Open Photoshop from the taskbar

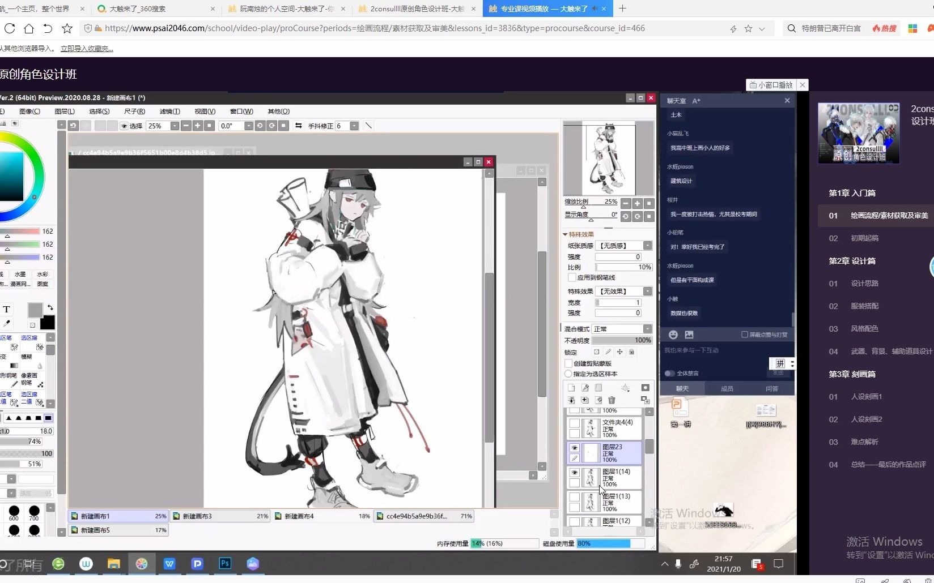click(225, 563)
